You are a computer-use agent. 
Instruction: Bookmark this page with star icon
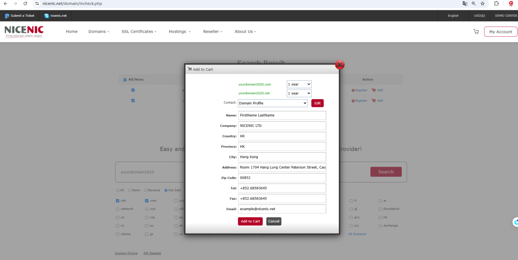coord(482,4)
